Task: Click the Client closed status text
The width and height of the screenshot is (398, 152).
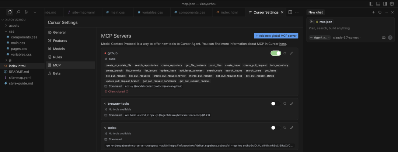Action: point(116,91)
